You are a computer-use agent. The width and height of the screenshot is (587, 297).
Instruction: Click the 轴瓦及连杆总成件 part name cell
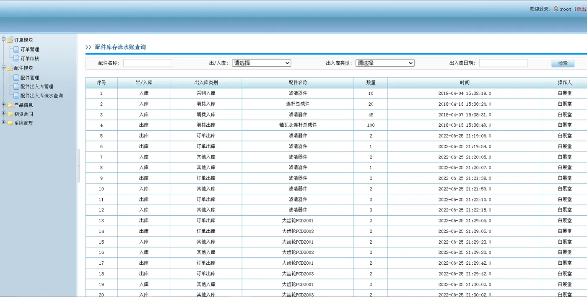[x=298, y=125]
